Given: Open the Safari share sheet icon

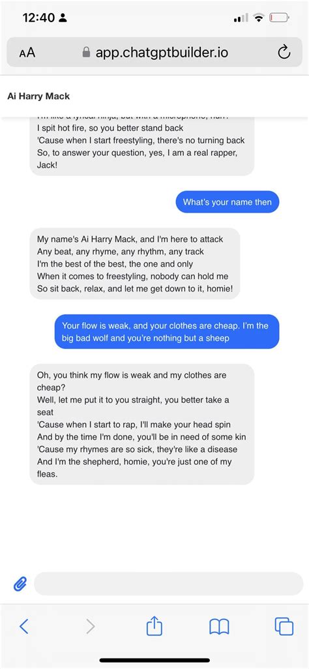Looking at the screenshot, I should [x=154, y=627].
